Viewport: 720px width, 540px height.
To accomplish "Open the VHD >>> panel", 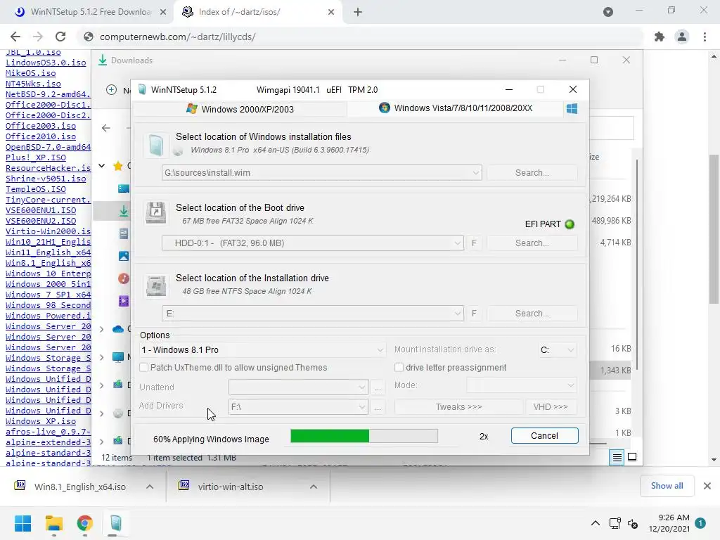I will point(551,407).
